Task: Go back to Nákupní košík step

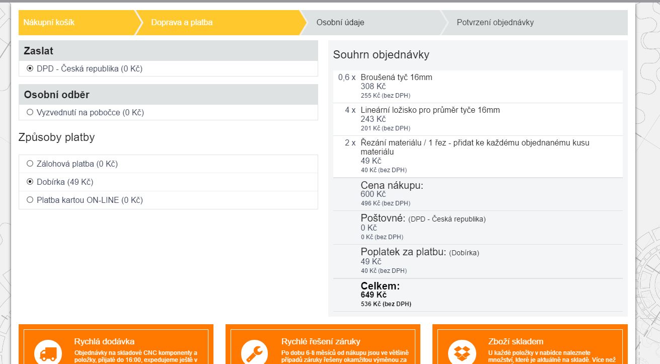Action: pos(49,23)
